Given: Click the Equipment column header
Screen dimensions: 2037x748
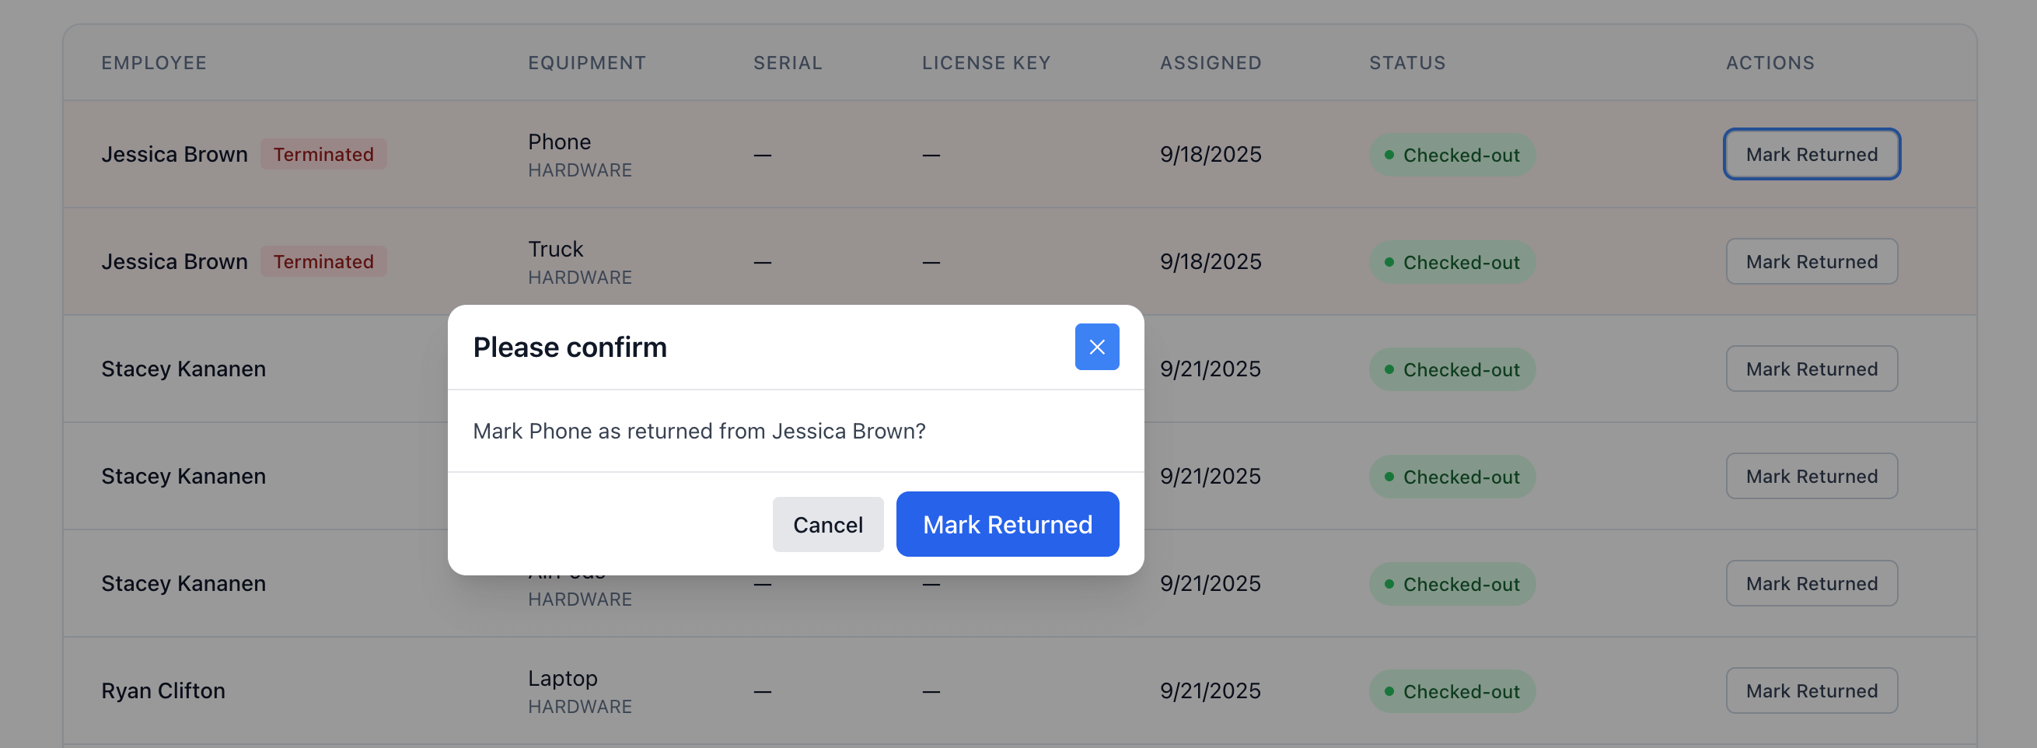Looking at the screenshot, I should [x=587, y=62].
